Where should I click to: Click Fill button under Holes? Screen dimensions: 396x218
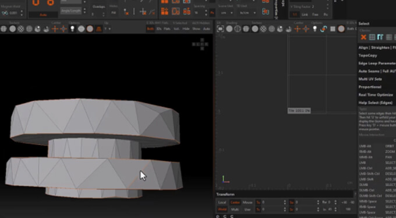pyautogui.click(x=114, y=13)
